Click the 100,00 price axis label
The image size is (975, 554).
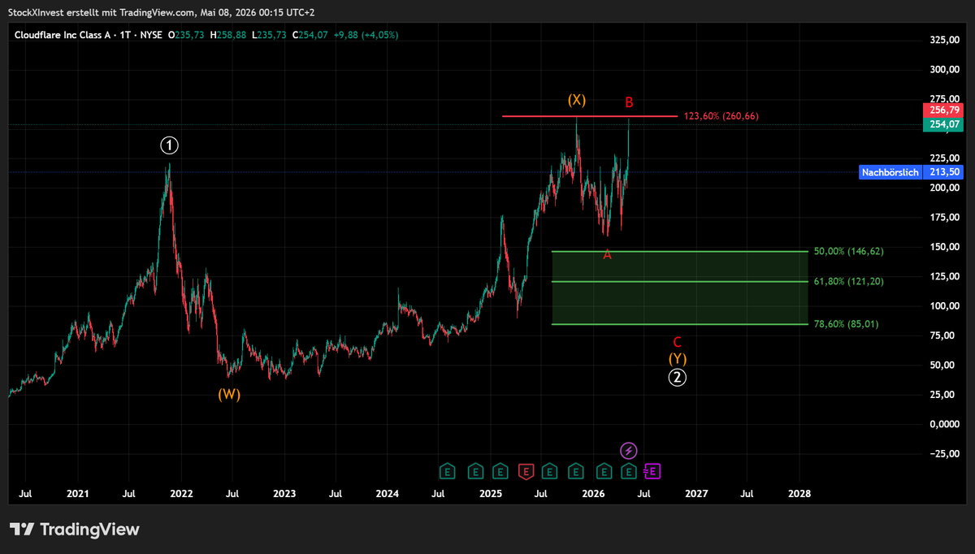(x=944, y=306)
